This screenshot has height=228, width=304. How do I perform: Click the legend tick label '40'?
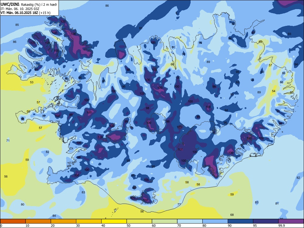coord(103,226)
